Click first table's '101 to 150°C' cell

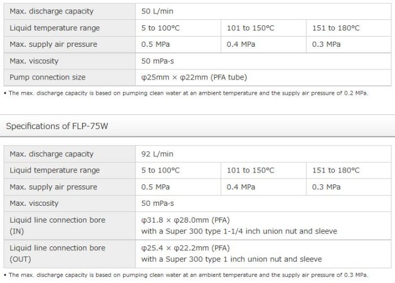[251, 28]
